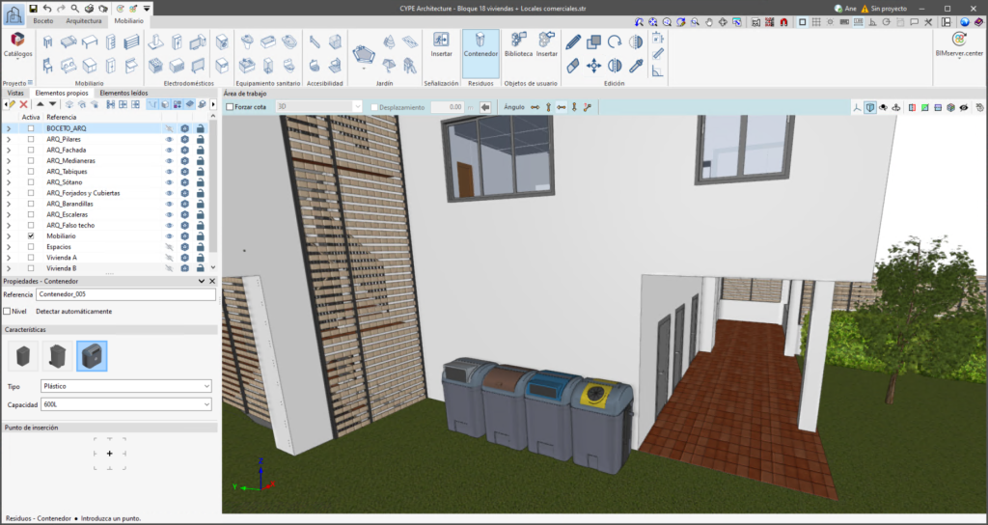The image size is (988, 525).
Task: Click the rotate tool in Edición
Action: [615, 41]
